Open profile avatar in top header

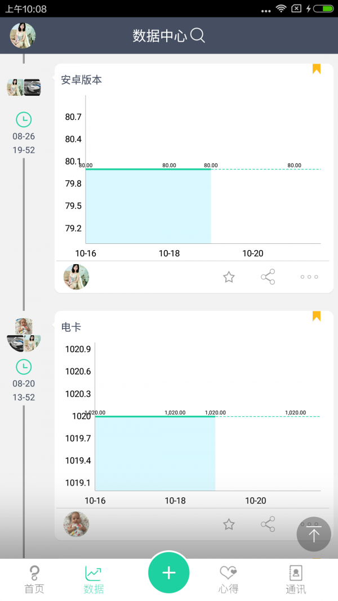pos(23,35)
